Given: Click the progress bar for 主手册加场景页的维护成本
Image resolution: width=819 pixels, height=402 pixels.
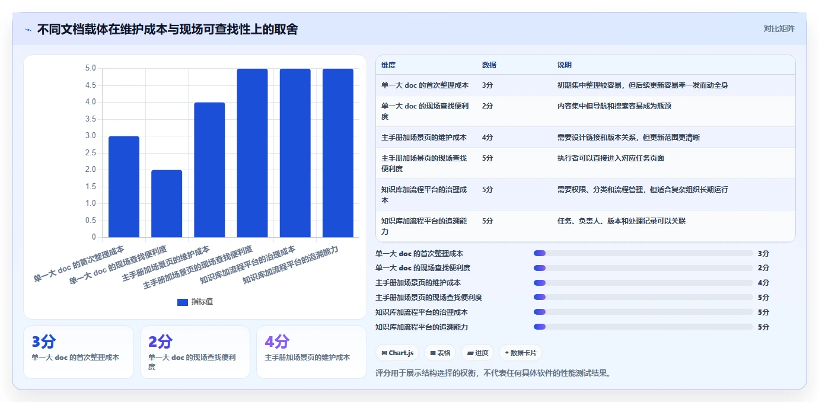Looking at the screenshot, I should (643, 283).
